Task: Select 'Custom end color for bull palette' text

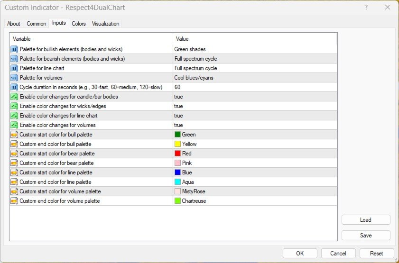Action: (56, 144)
